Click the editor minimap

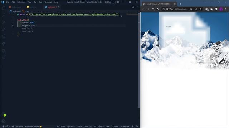[132, 14]
